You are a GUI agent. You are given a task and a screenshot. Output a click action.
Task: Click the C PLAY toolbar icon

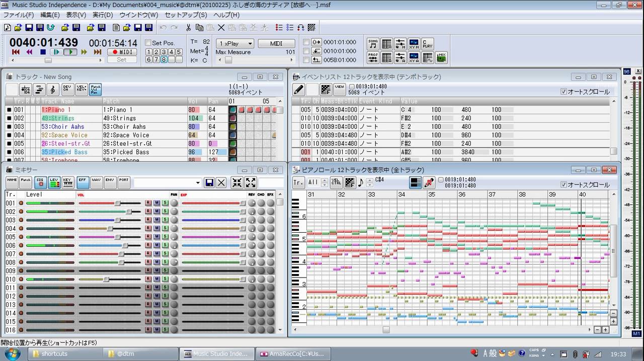tap(427, 44)
